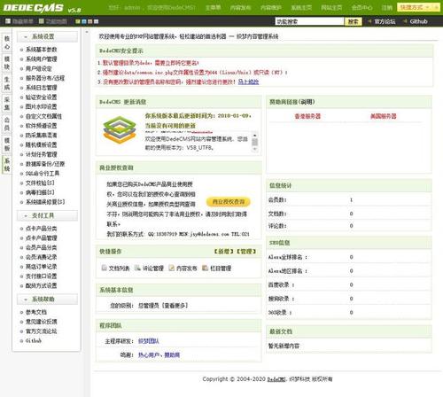Open 图片水印设置 in the left menu
Viewport: 443px width, 397px height.
coord(42,106)
